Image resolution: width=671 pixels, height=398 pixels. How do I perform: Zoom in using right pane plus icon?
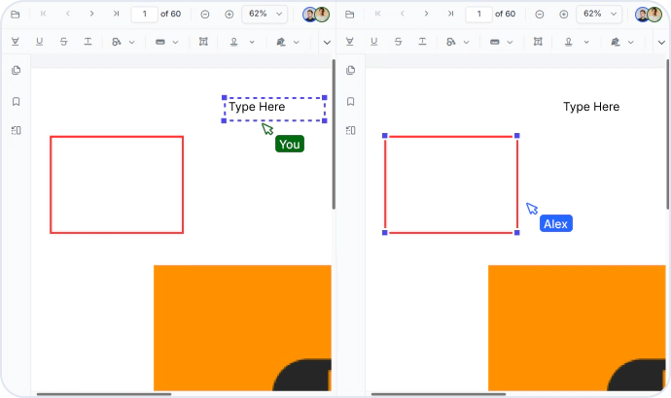click(x=564, y=15)
